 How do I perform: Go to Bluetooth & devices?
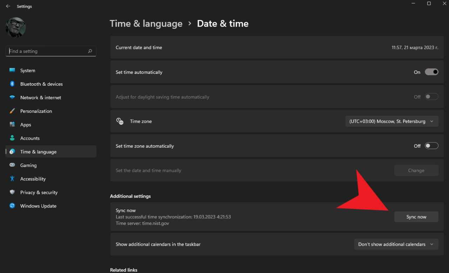(51, 84)
